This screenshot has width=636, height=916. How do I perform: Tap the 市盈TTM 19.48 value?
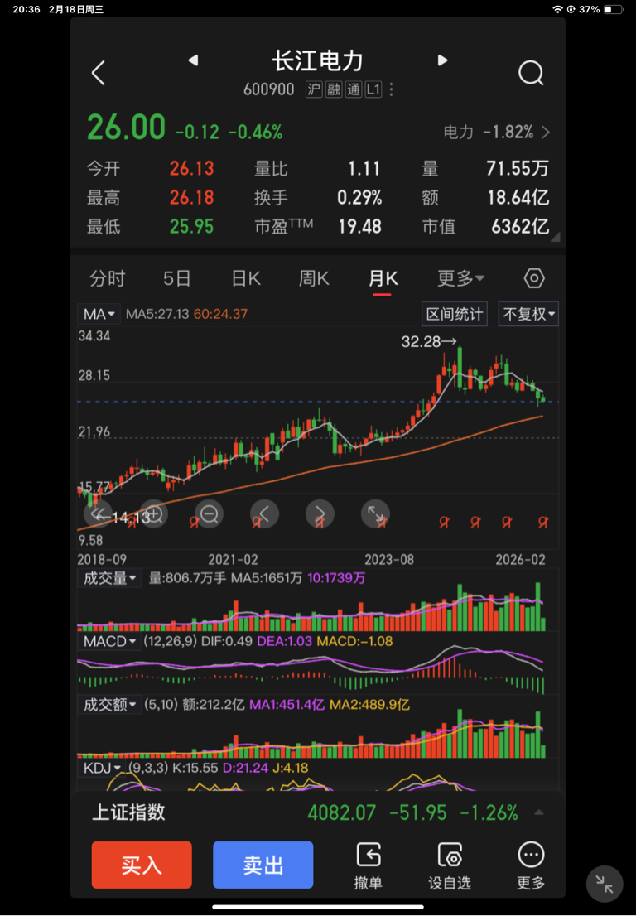point(359,227)
